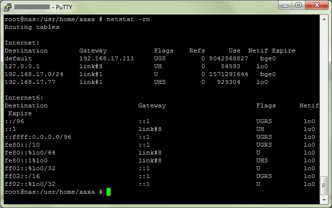Click the '- PuTTY' window title text
Screen dimensions: 332x208
click(62, 7)
